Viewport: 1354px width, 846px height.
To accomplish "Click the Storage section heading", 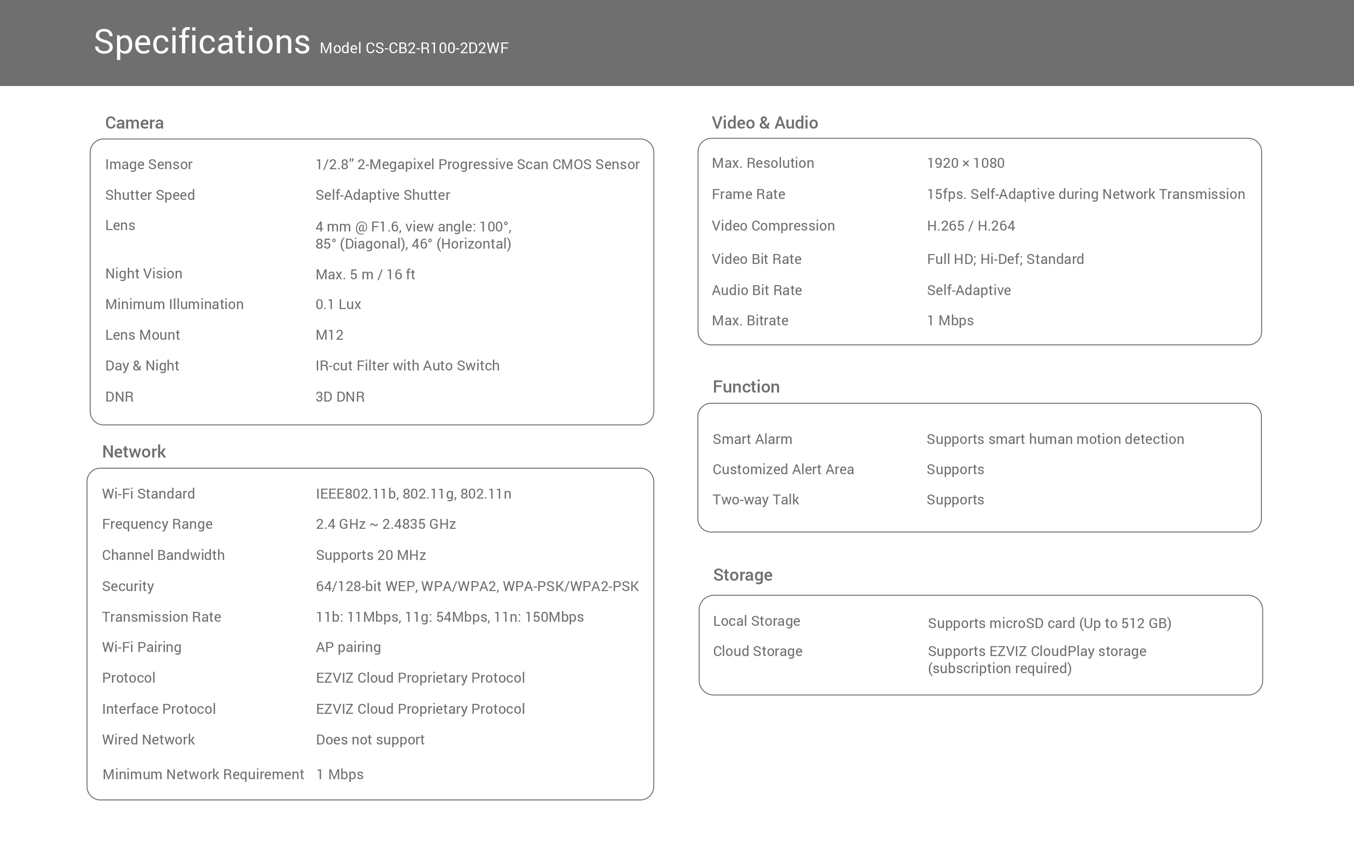I will [743, 575].
